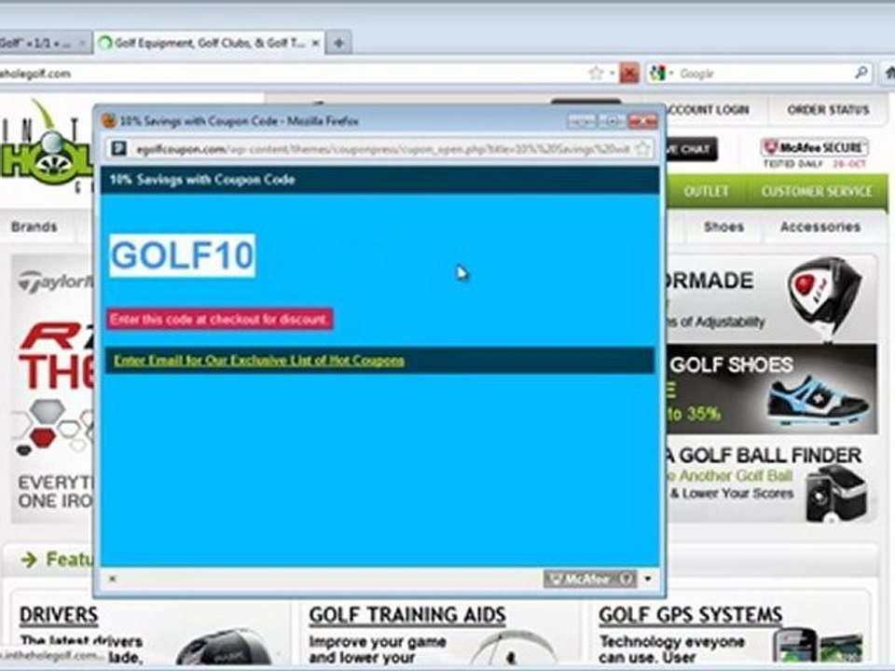Expand the dropdown arrow beside the McAfee button

point(648,579)
